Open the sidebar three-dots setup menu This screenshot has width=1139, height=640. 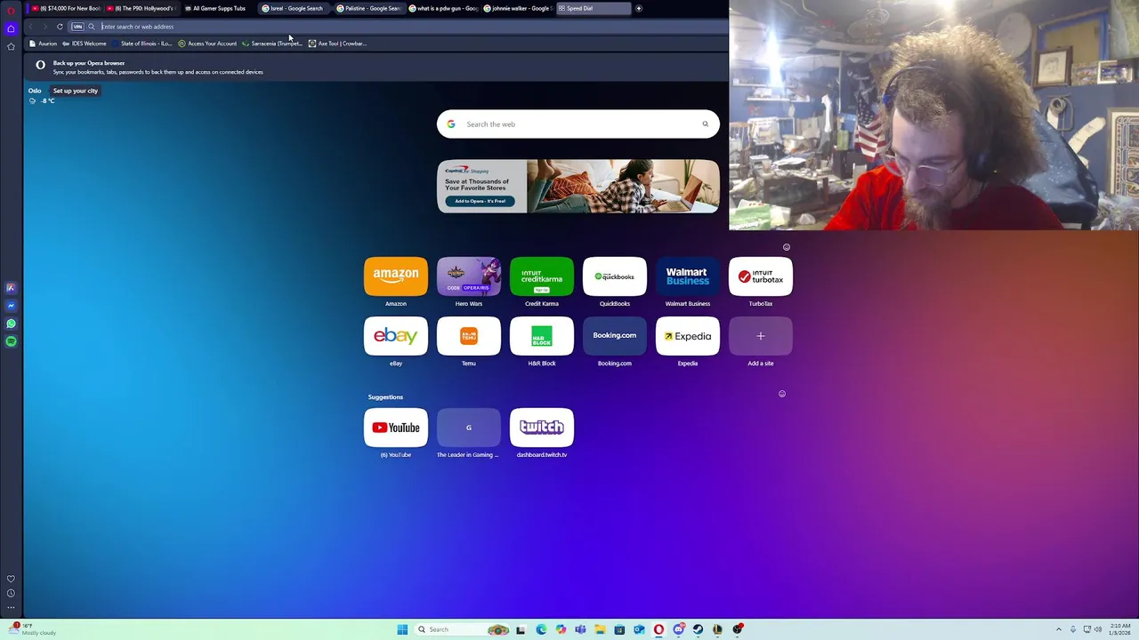11,608
